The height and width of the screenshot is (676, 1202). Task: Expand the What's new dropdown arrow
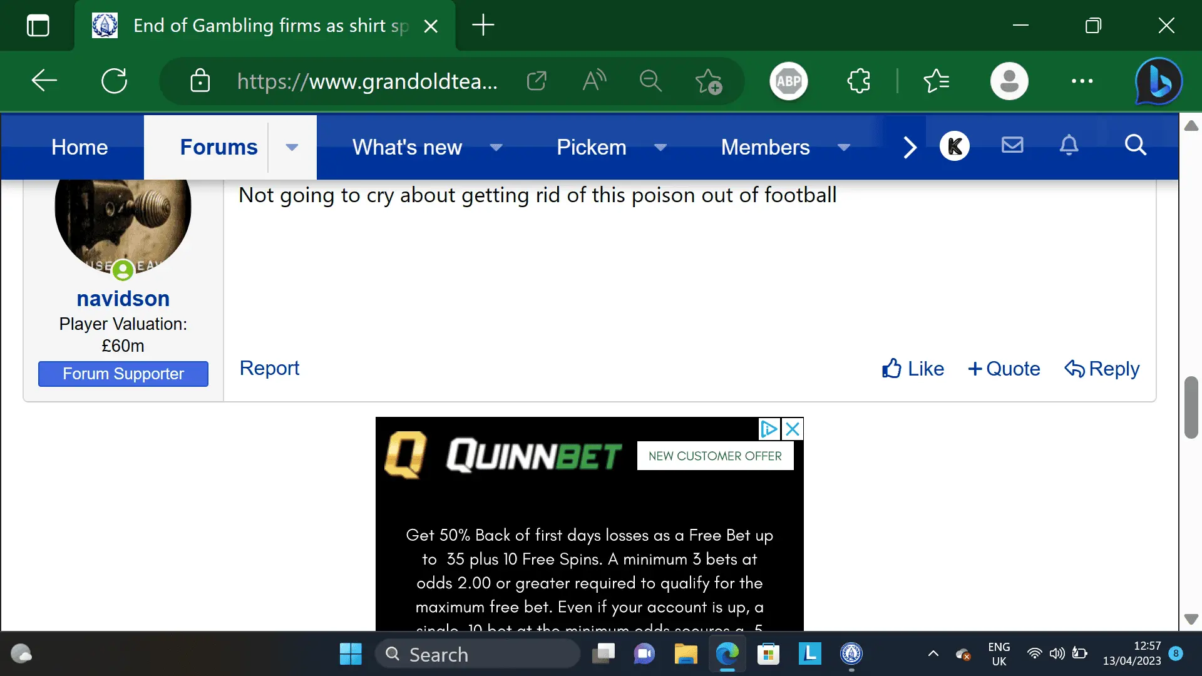(x=496, y=148)
